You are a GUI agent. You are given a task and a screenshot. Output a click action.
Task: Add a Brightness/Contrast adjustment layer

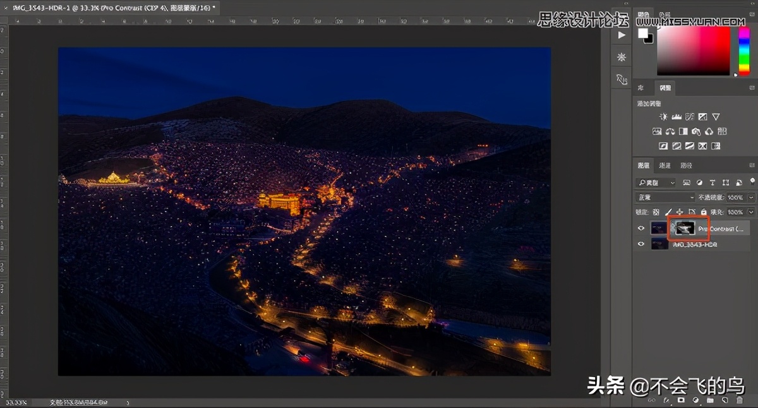point(663,116)
